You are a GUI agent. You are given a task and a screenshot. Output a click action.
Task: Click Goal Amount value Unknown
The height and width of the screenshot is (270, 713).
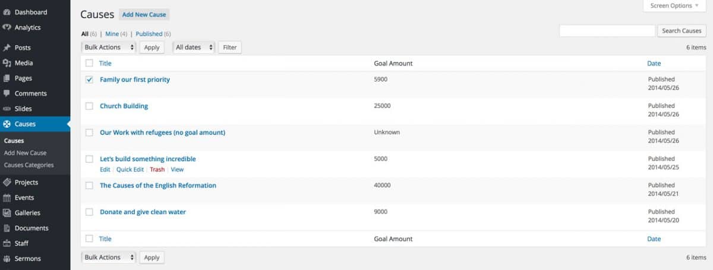pyautogui.click(x=387, y=132)
